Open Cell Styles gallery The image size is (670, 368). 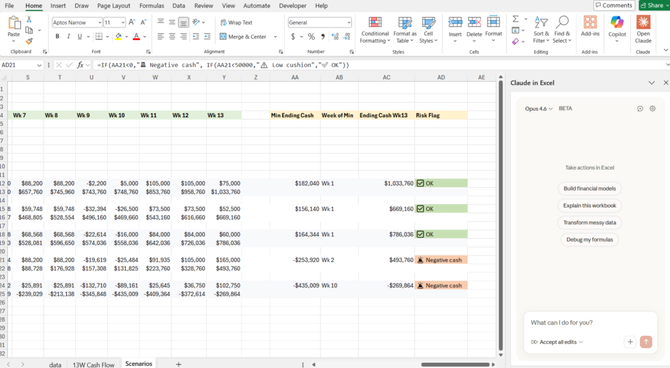pos(428,30)
